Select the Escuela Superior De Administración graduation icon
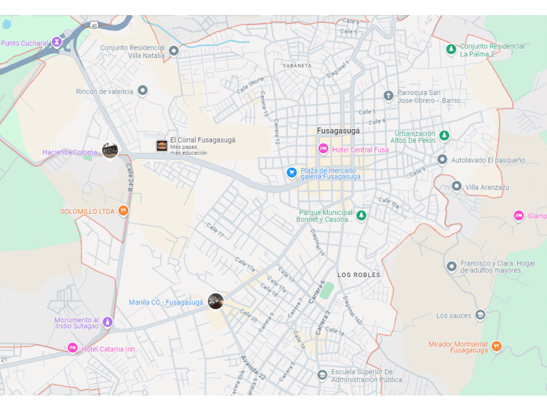Image resolution: width=547 pixels, height=410 pixels. coord(322,375)
